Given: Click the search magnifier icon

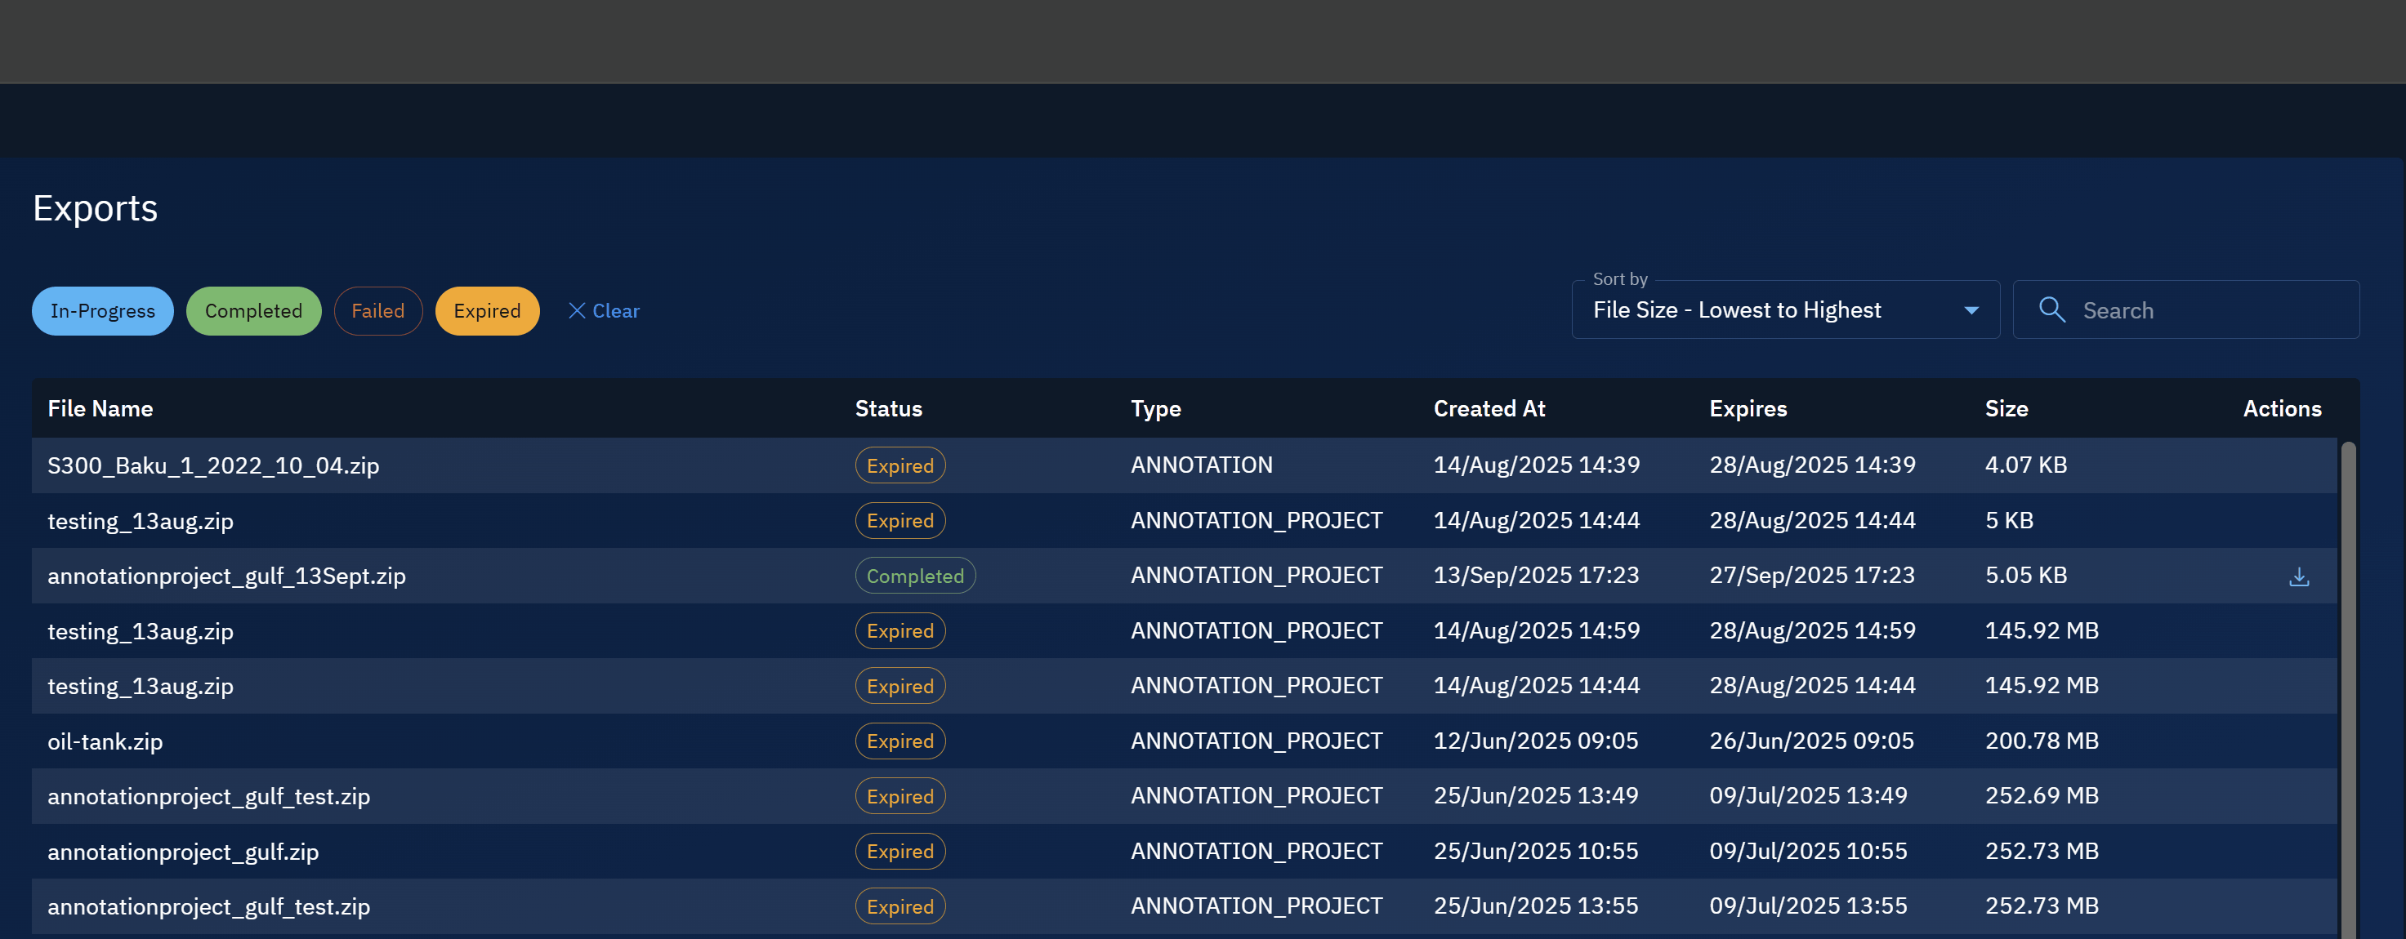Looking at the screenshot, I should (2051, 309).
